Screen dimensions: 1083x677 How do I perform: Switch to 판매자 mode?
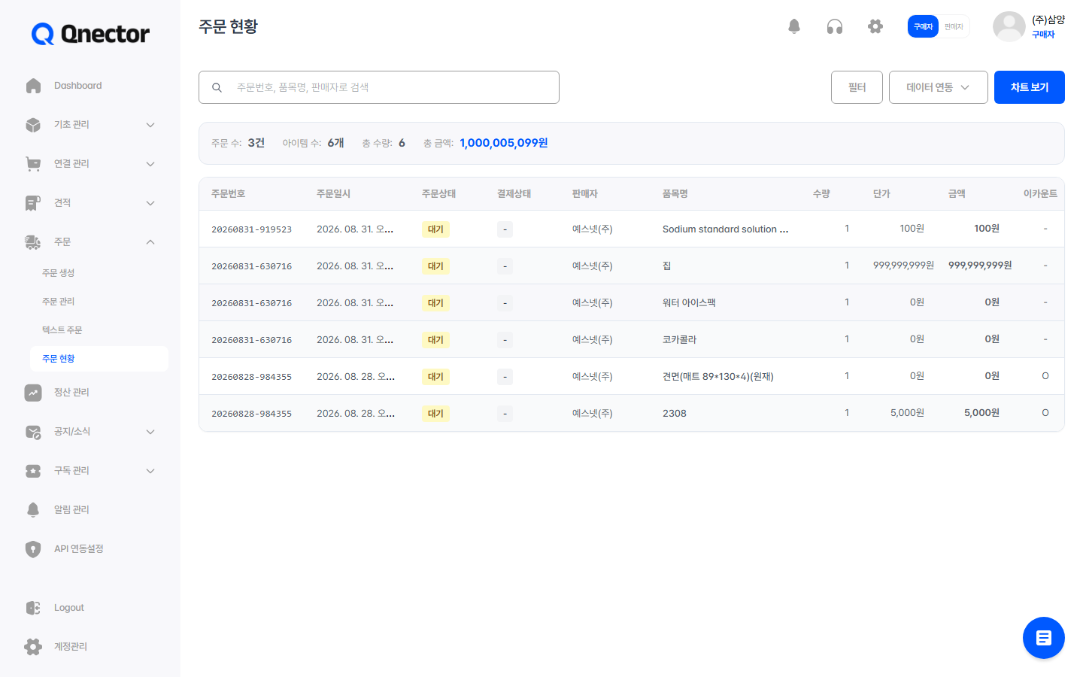tap(954, 26)
